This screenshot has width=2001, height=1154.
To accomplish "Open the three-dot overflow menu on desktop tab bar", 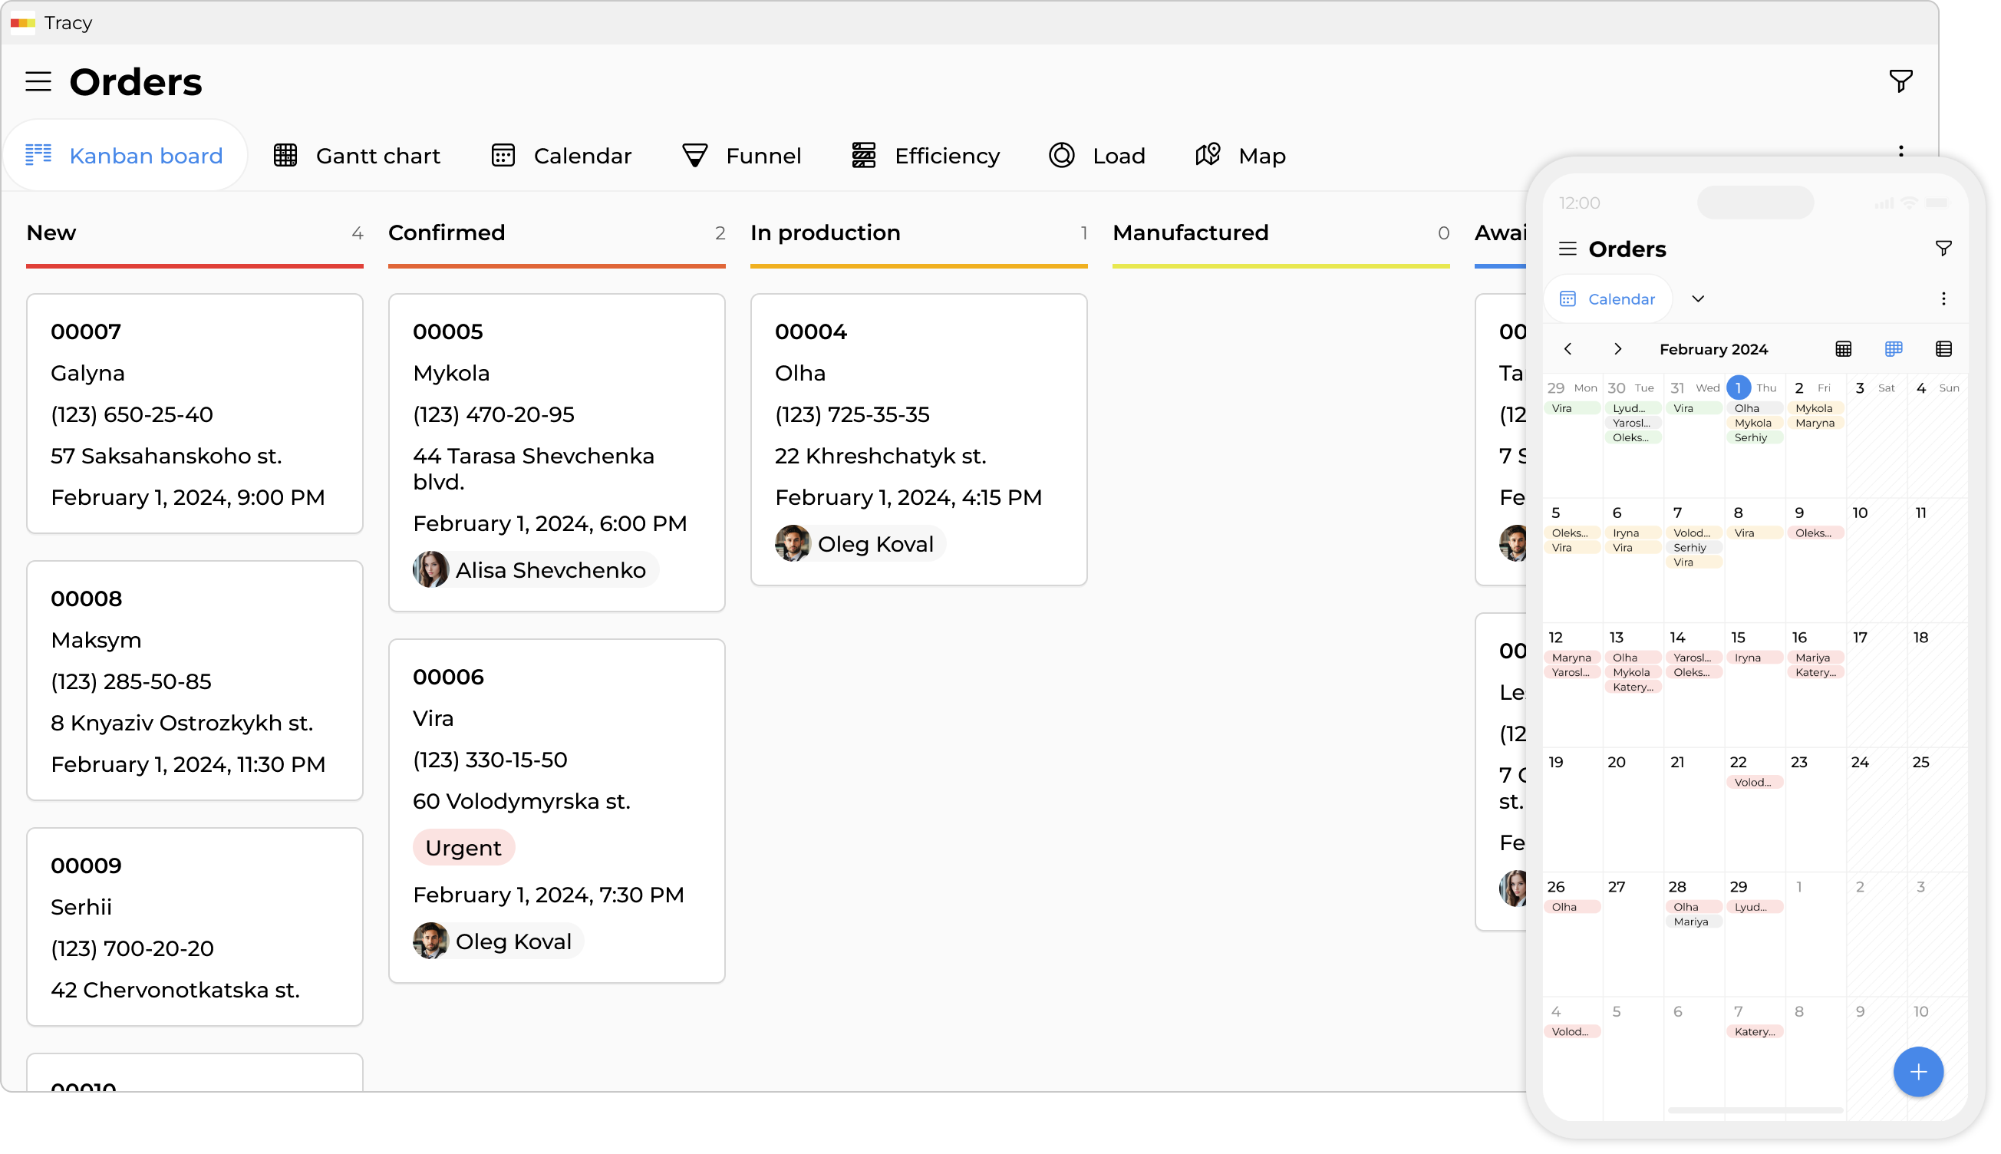I will pyautogui.click(x=1900, y=152).
